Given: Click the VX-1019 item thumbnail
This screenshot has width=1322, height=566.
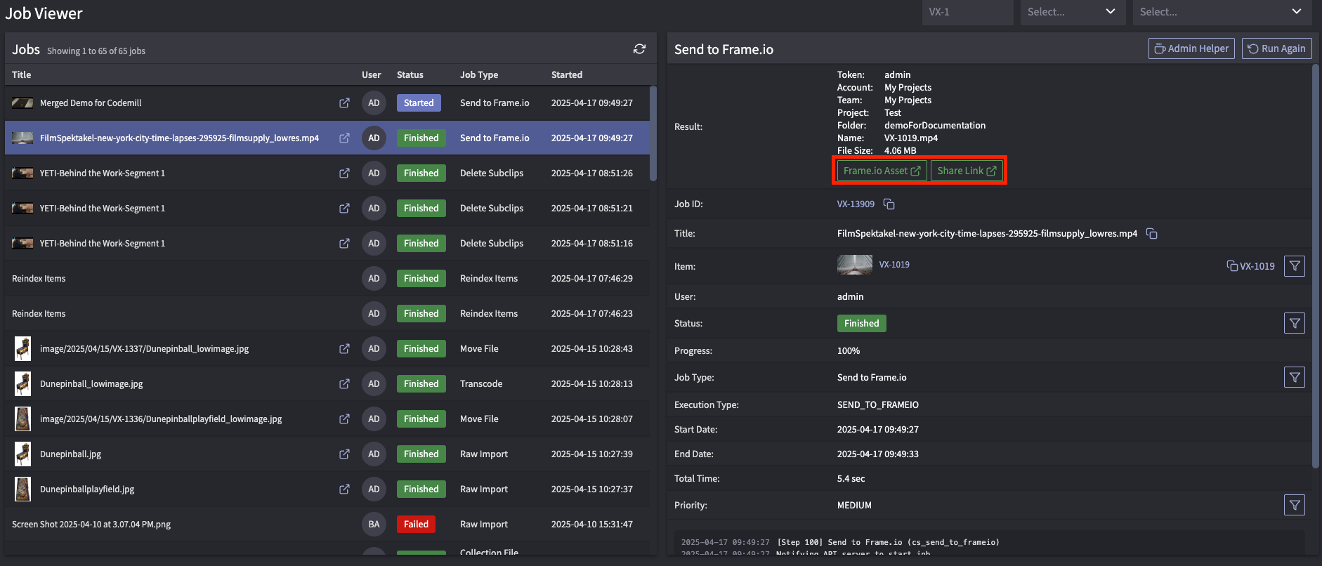Looking at the screenshot, I should coord(855,265).
